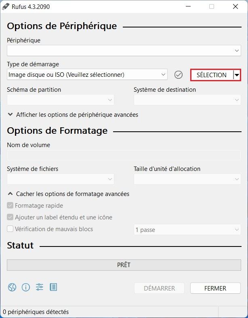The image size is (248, 318).
Task: Click the DÉMARRER button
Action: tap(159, 288)
